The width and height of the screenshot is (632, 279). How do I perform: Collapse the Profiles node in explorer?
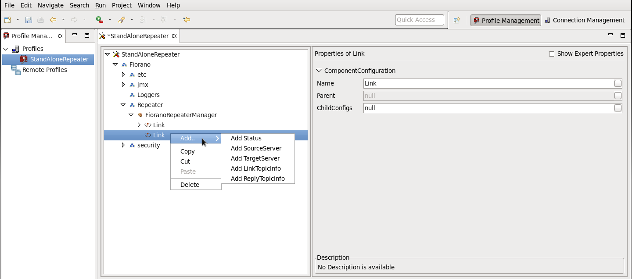click(5, 49)
